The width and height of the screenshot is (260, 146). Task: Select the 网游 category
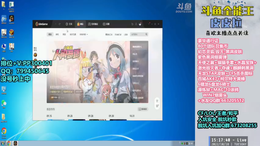[64, 34]
